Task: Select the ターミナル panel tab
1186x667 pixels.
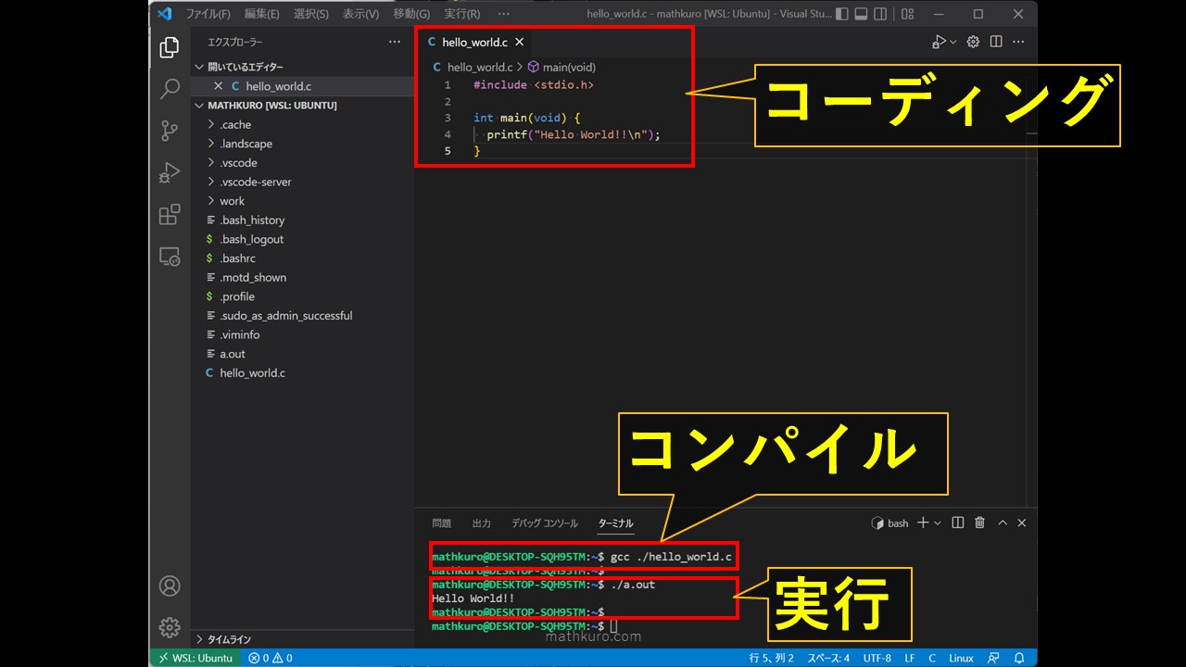Action: click(x=615, y=523)
